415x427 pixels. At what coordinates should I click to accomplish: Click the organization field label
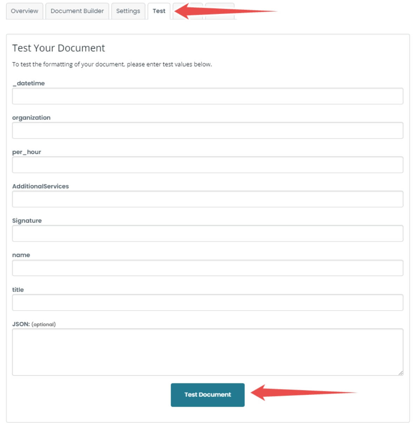tap(31, 117)
